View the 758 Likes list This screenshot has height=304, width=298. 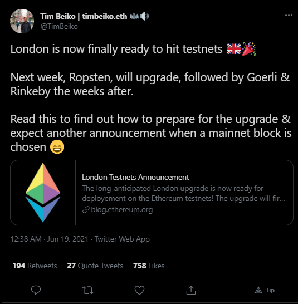click(x=149, y=266)
